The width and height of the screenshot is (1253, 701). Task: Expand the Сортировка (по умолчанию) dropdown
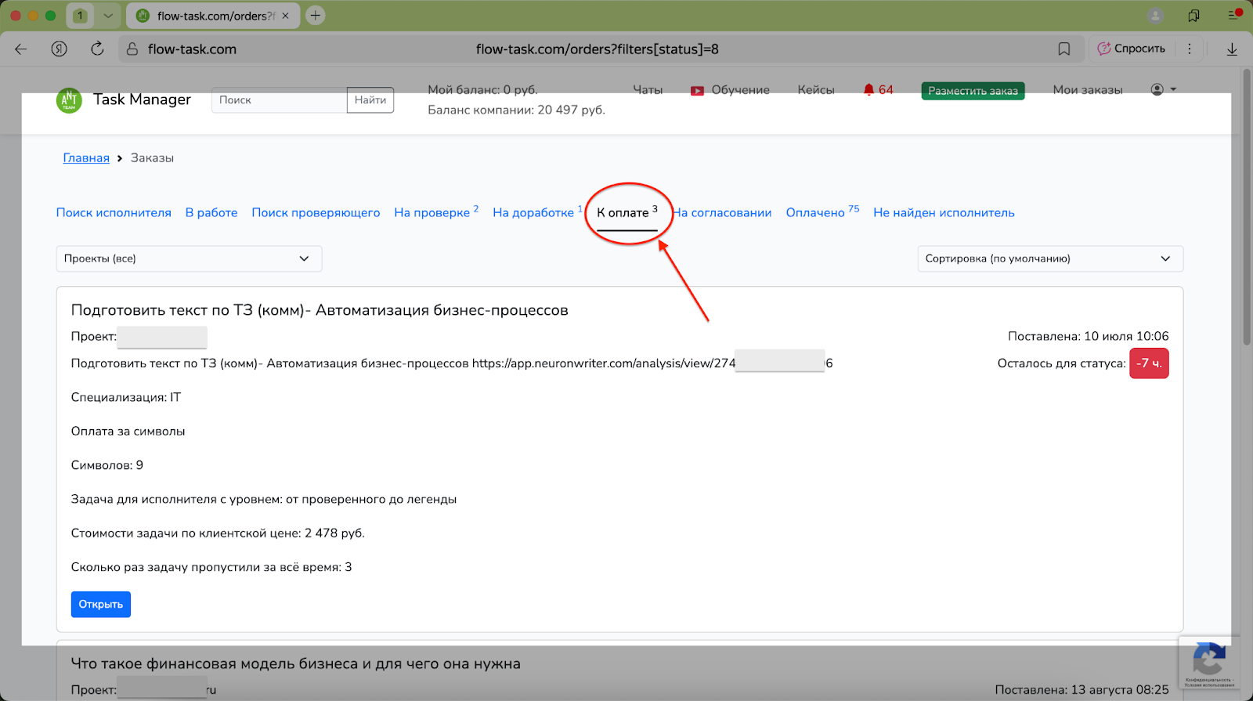click(1049, 258)
